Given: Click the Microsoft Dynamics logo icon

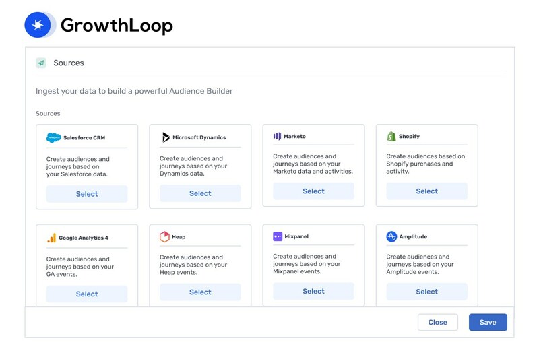Looking at the screenshot, I should tap(166, 137).
